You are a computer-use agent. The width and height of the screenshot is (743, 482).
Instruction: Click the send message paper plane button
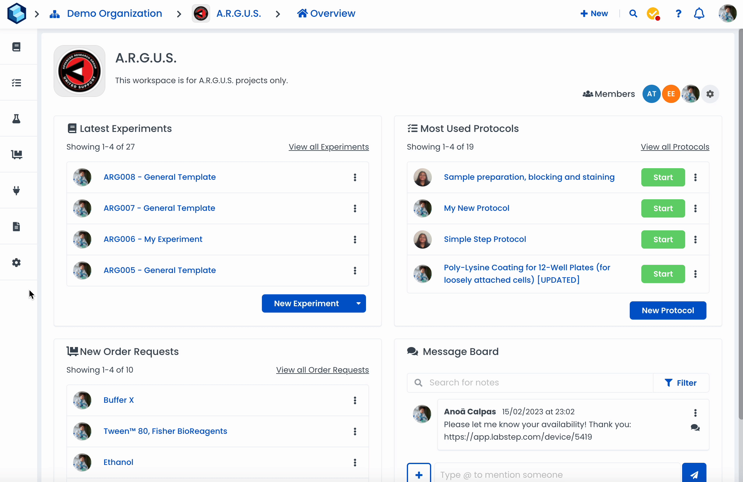(x=694, y=474)
